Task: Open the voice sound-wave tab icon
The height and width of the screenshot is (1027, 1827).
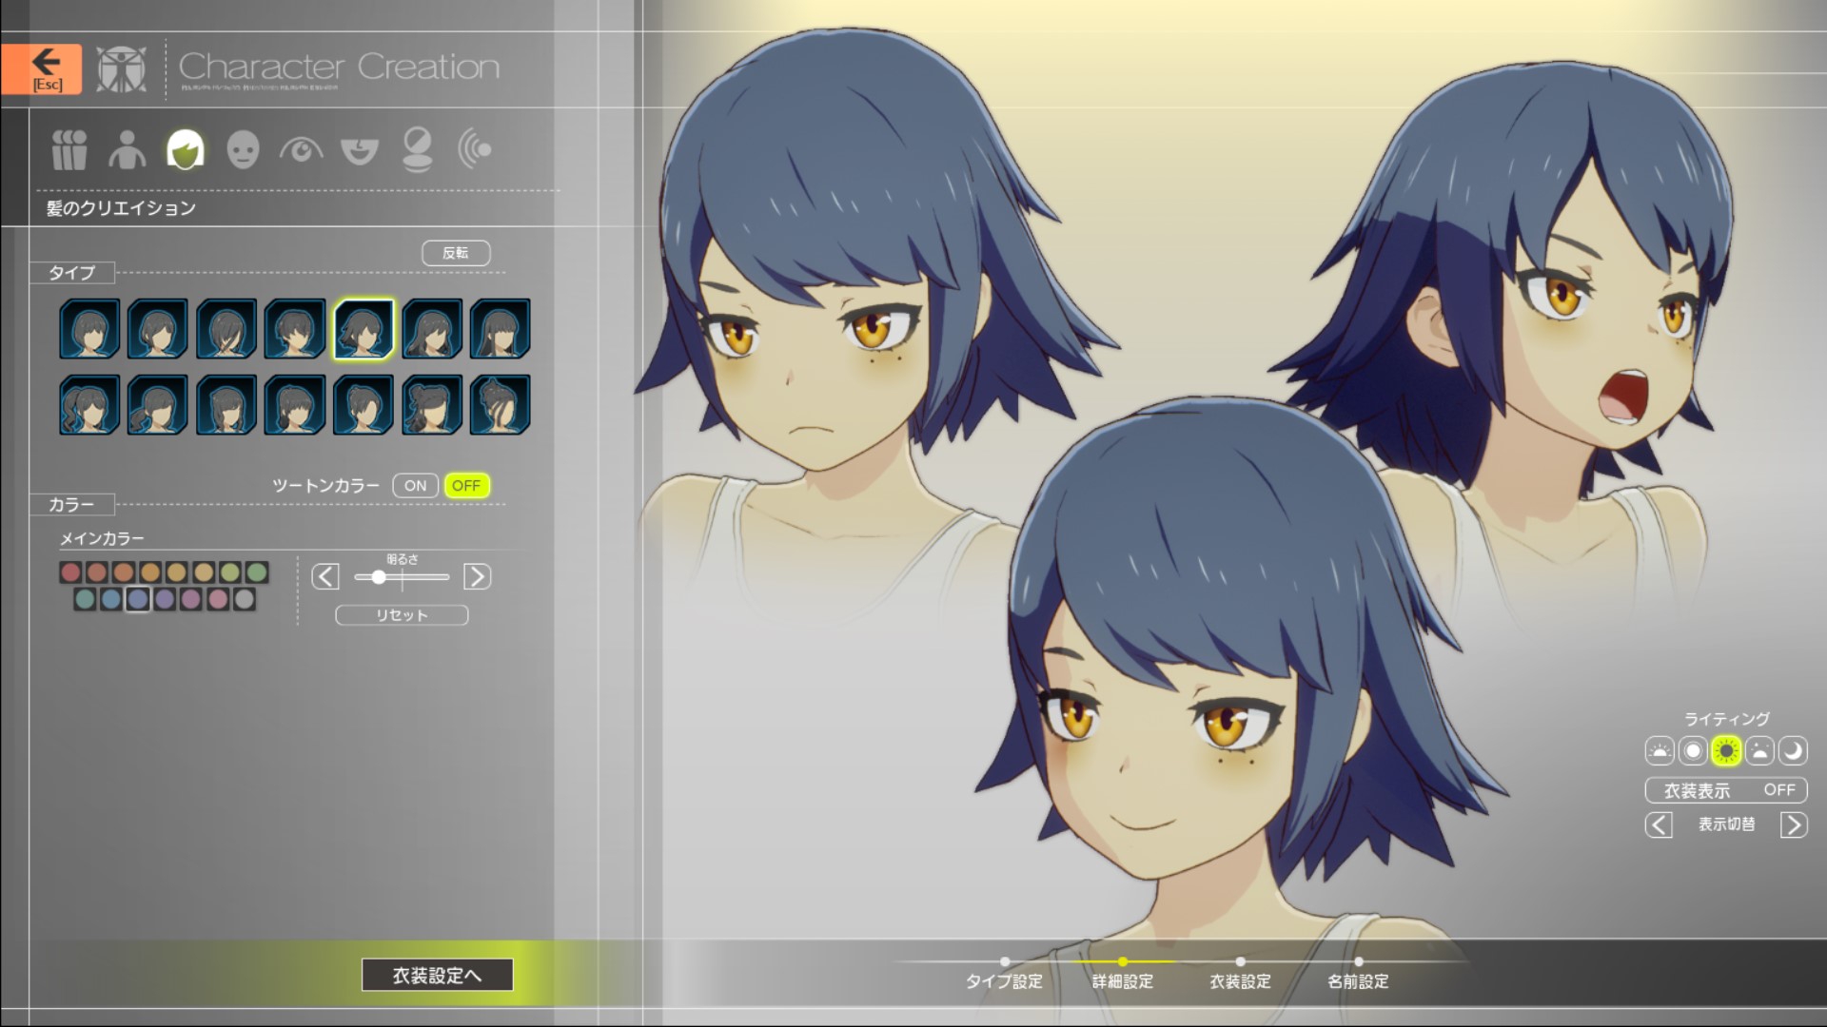Action: (475, 149)
